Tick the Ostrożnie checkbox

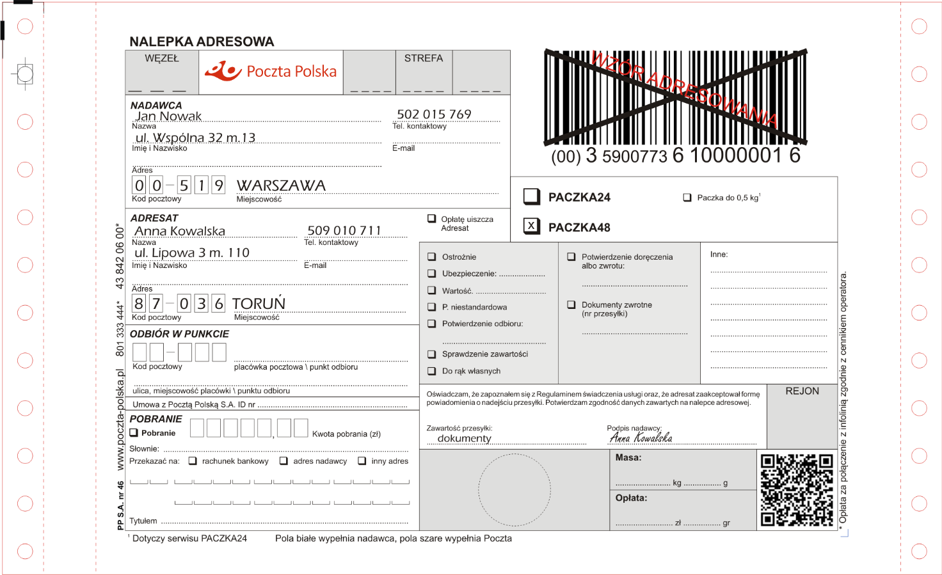(432, 257)
